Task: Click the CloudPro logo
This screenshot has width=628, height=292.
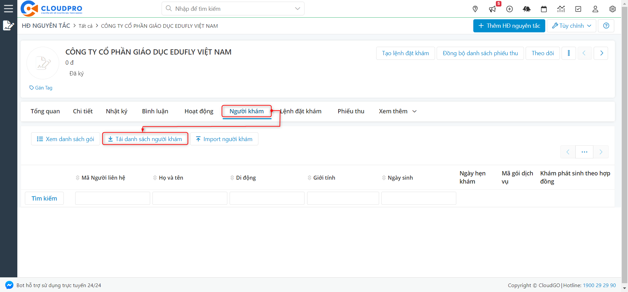Action: click(51, 8)
